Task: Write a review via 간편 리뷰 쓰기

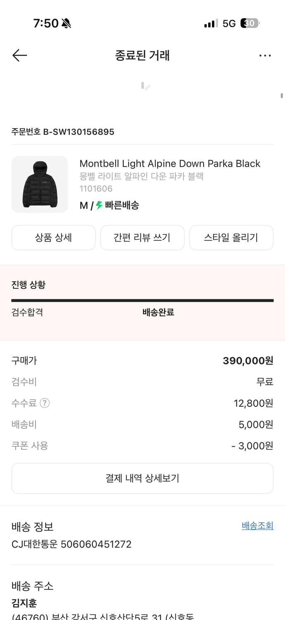Action: [x=142, y=238]
